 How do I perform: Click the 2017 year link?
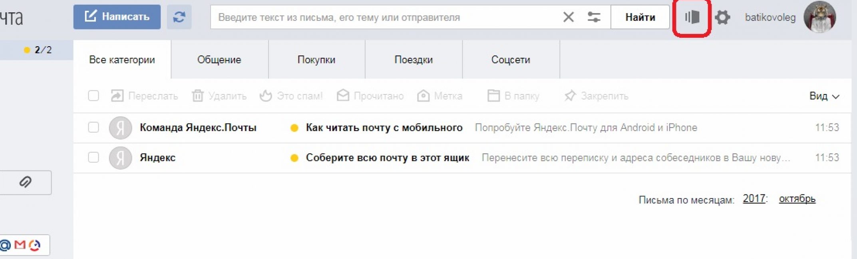point(754,198)
